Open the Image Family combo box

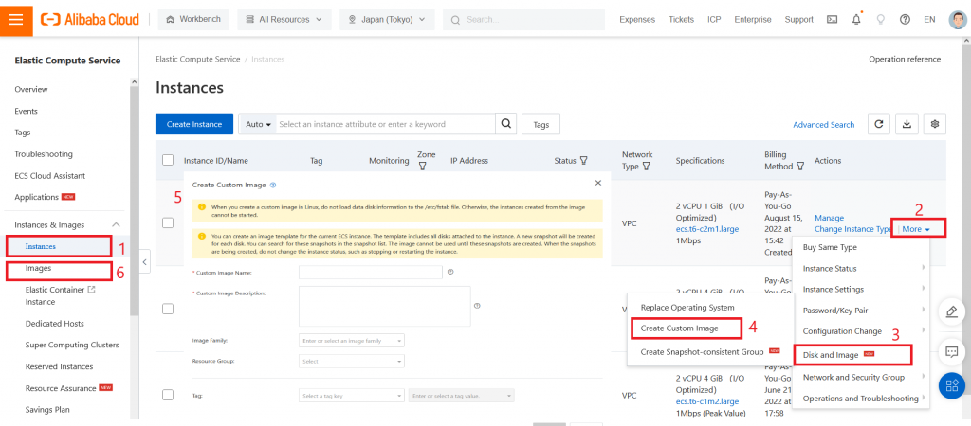[x=352, y=341]
